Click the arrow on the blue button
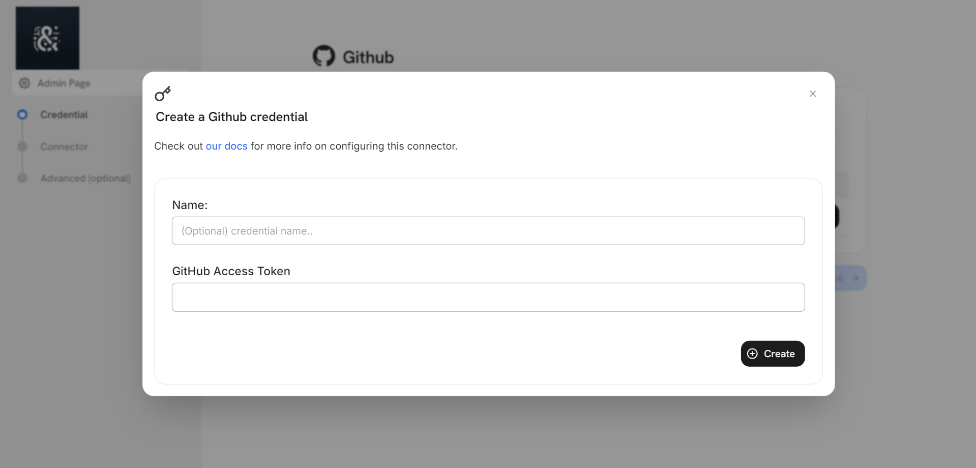Screen dimensions: 976x468 point(855,278)
